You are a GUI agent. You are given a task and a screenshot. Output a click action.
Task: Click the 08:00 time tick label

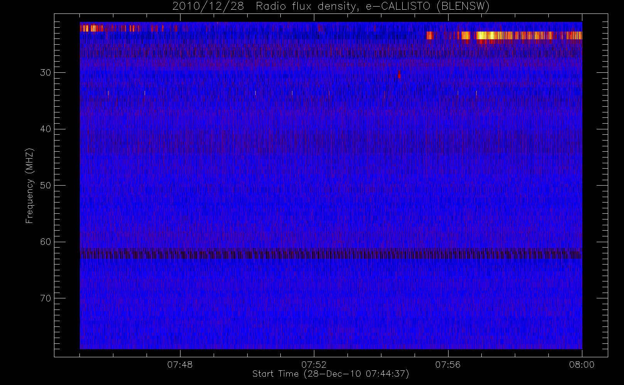582,365
